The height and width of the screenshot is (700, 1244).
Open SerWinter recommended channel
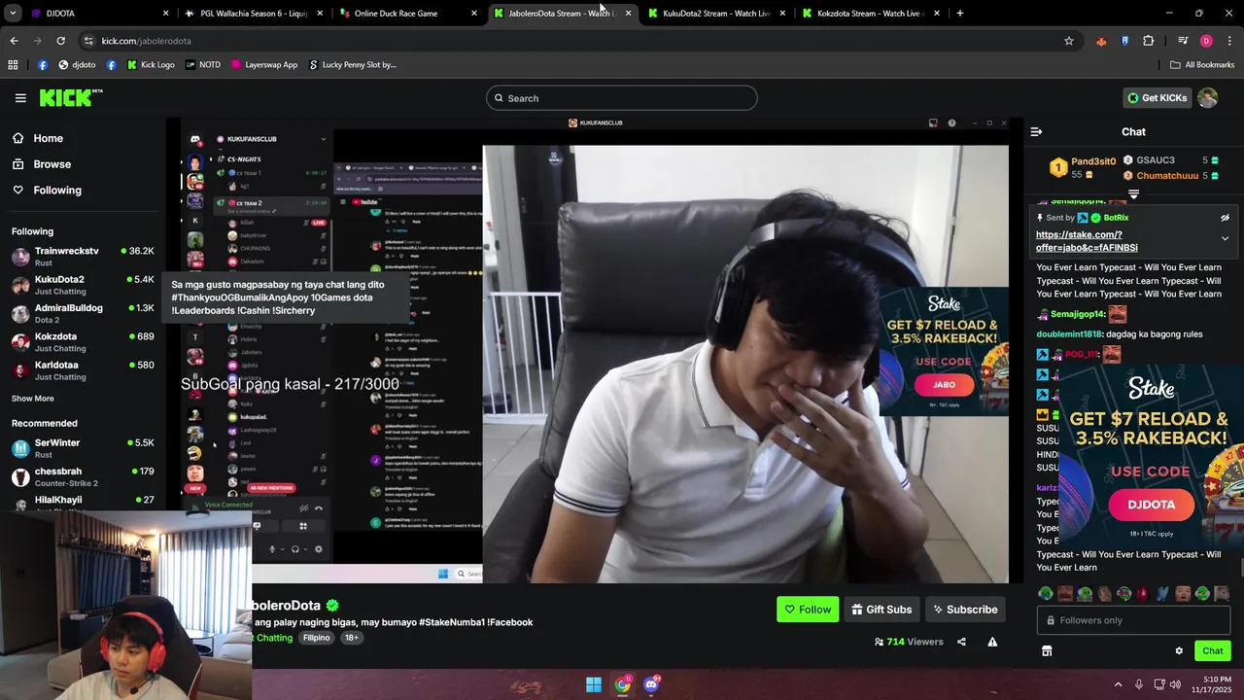83,448
